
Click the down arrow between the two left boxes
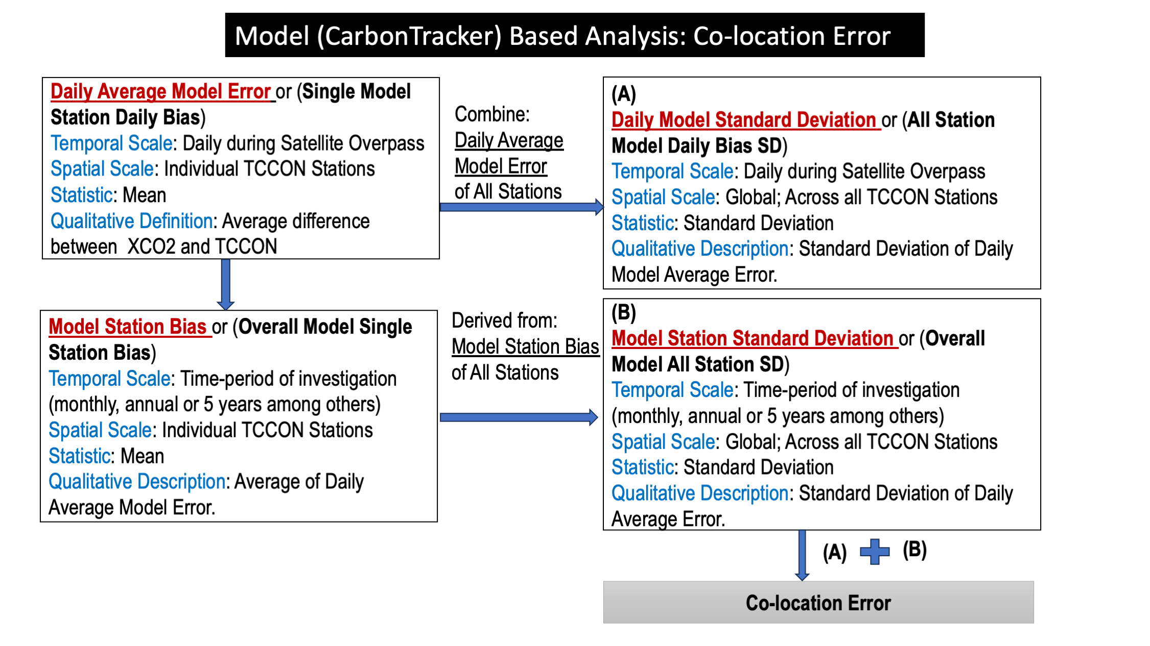[x=226, y=284]
